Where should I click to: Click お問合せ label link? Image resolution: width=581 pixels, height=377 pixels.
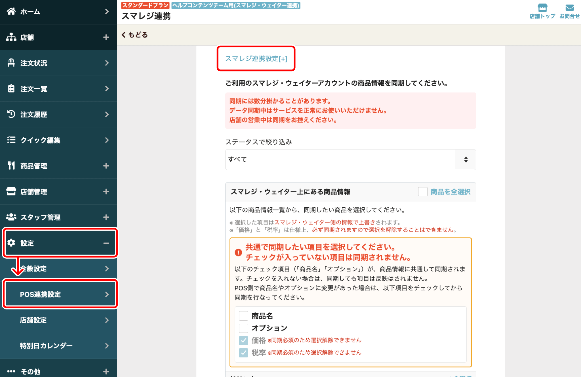pyautogui.click(x=570, y=16)
